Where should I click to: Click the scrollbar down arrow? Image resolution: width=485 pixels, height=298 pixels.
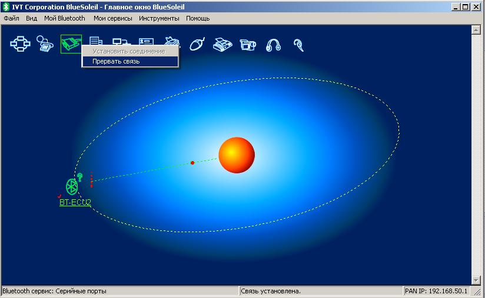click(476, 280)
